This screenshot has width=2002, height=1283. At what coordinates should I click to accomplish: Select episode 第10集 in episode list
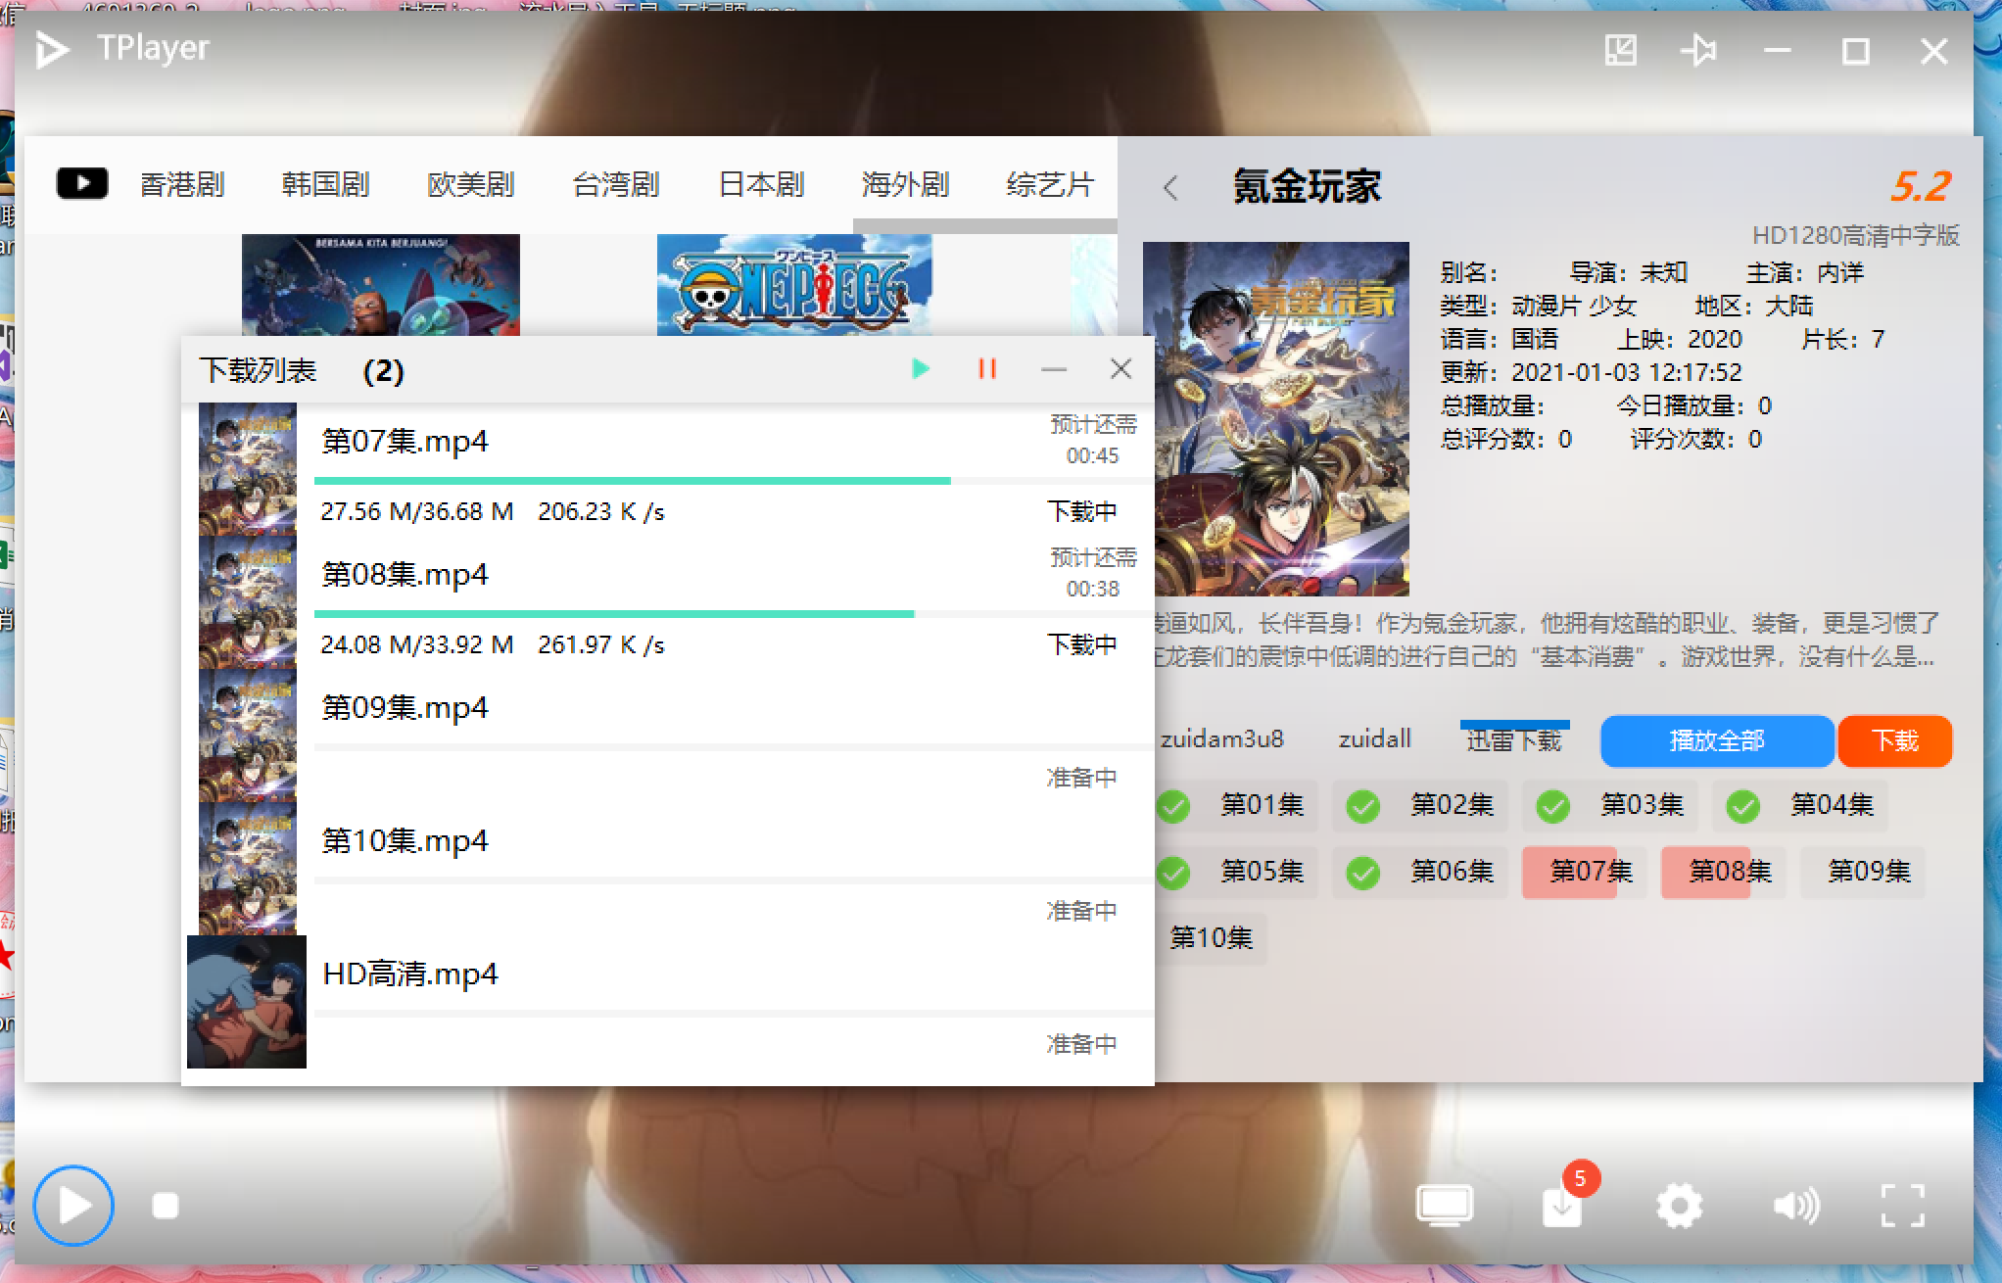coord(1212,937)
